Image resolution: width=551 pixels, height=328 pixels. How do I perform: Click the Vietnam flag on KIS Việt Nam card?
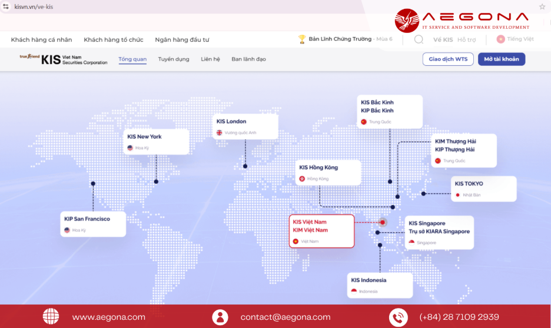click(x=296, y=242)
